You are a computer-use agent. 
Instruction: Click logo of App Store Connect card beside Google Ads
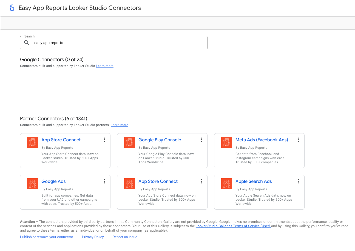pos(130,184)
